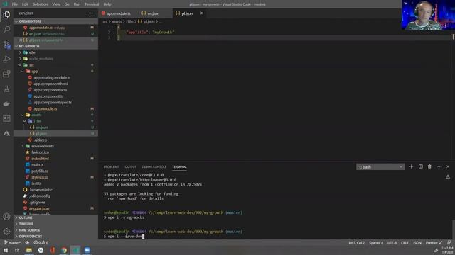Open the Extensions view
The width and height of the screenshot is (455, 255).
tap(6, 74)
